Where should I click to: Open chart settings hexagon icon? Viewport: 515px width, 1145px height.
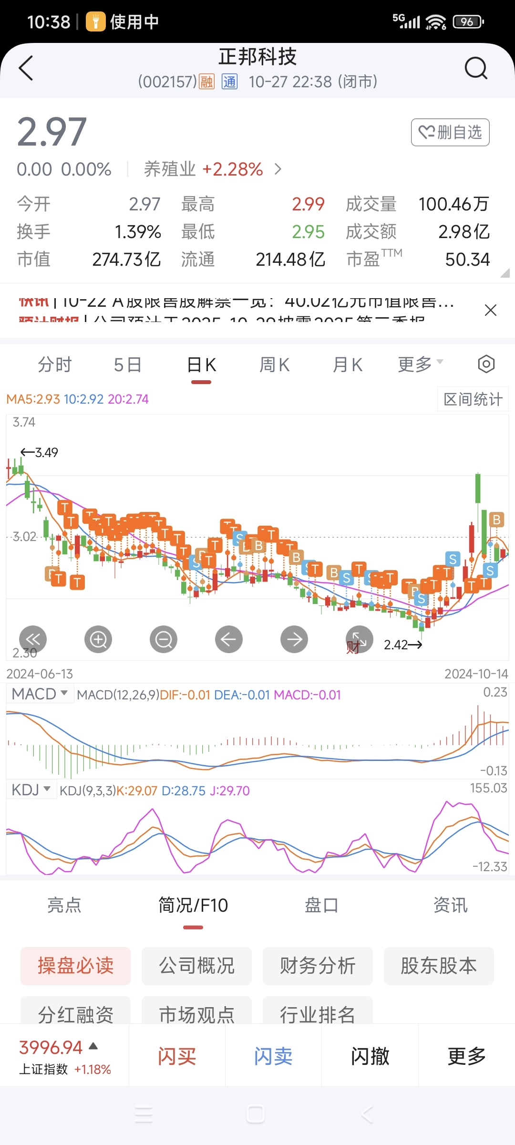(x=486, y=364)
